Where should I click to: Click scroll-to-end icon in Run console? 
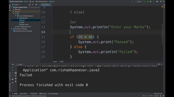[16, 76]
